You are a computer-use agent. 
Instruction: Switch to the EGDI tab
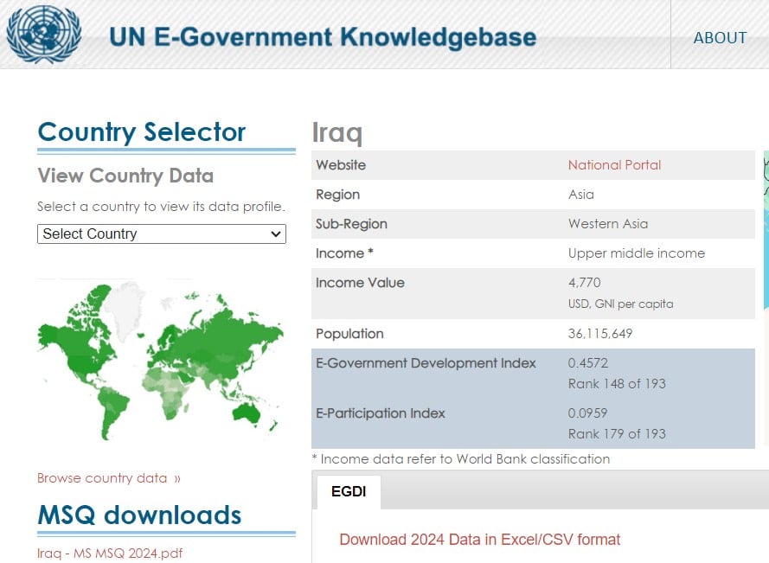point(349,492)
